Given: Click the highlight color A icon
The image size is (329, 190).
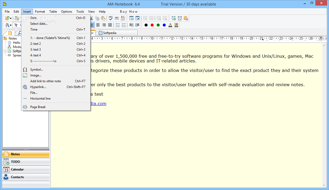Looking at the screenshot, I should click(176, 25).
